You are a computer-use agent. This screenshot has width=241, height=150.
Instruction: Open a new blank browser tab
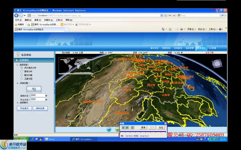pos(67,30)
